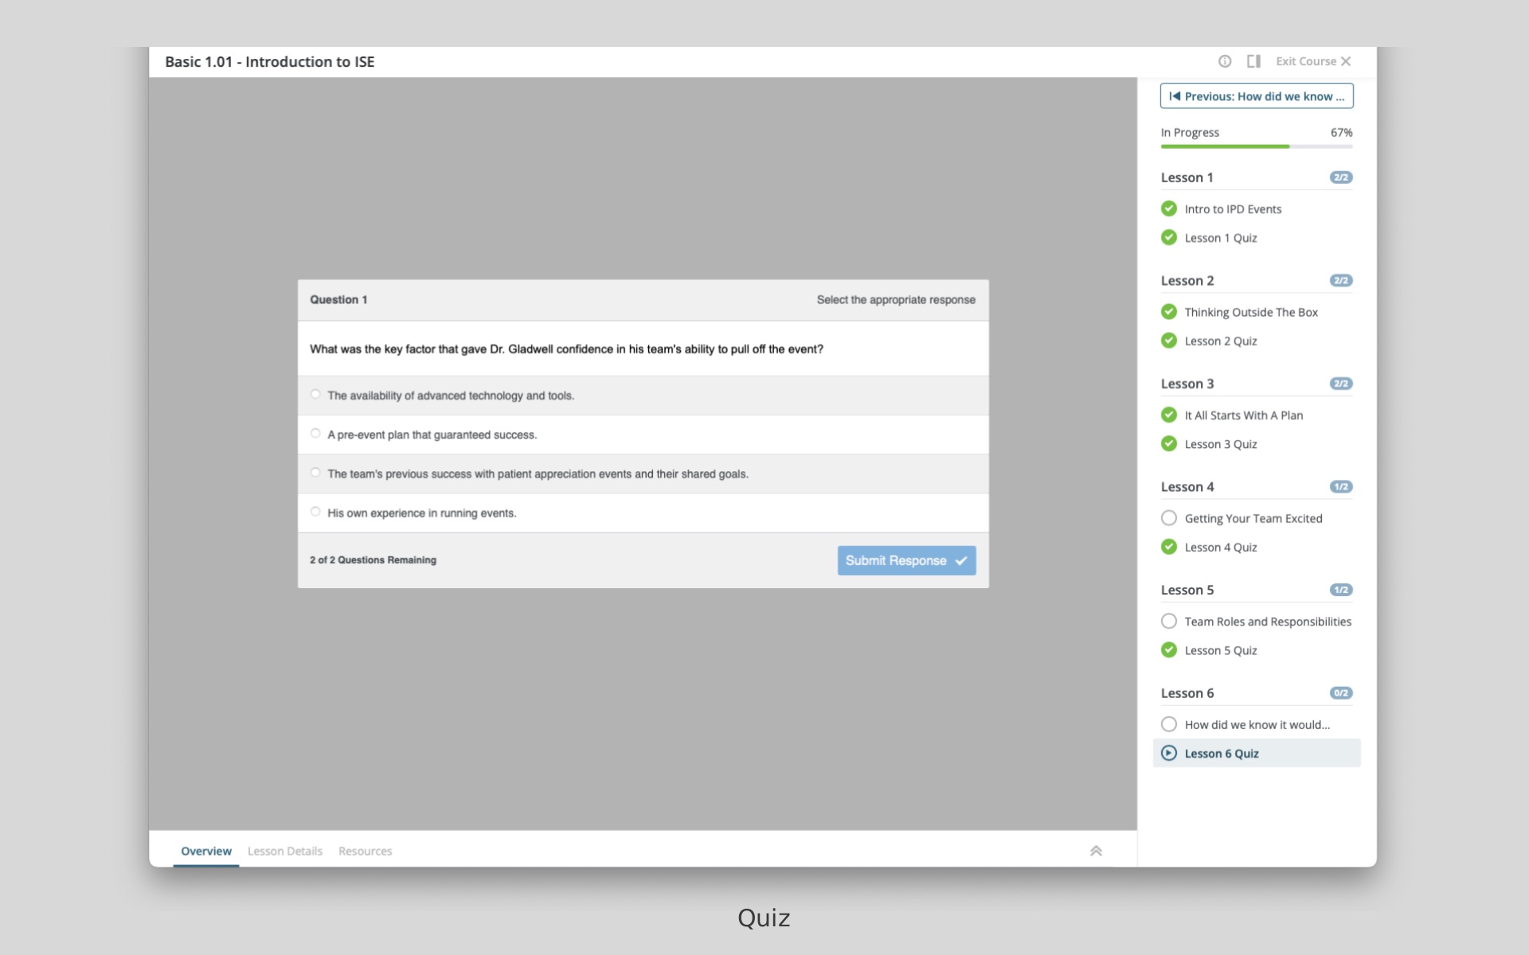The height and width of the screenshot is (955, 1529).
Task: Click the In Progress 67% progress bar
Action: point(1256,146)
